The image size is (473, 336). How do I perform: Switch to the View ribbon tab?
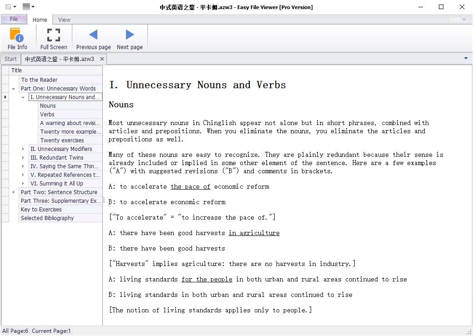click(x=64, y=20)
